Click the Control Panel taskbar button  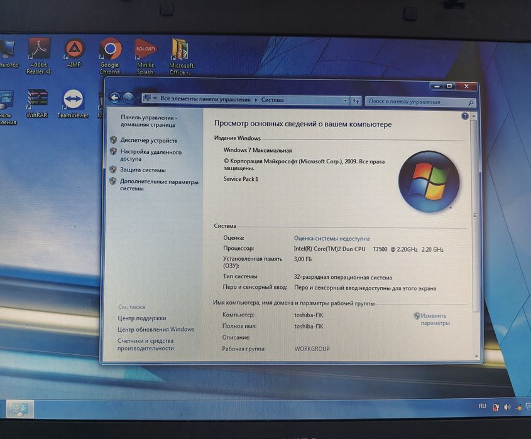point(20,409)
